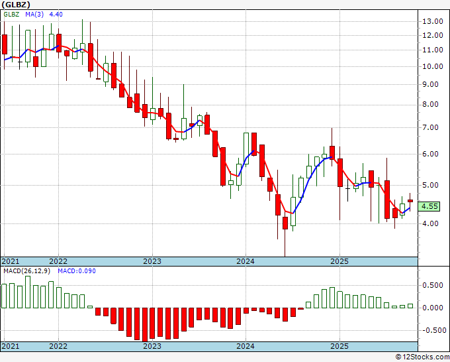Click the 0.500 MACD axis label
The image size is (450, 362).
[x=433, y=286]
